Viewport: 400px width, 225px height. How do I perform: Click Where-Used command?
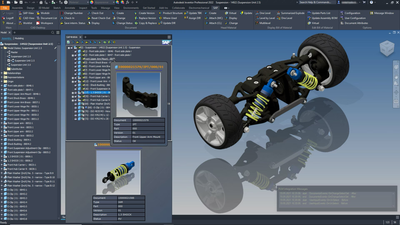(168, 18)
